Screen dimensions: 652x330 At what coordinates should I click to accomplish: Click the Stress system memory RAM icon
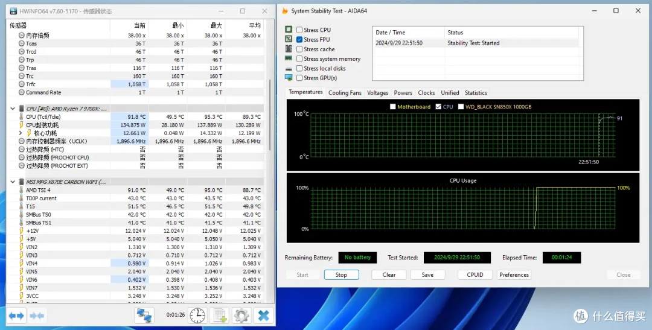(289, 59)
